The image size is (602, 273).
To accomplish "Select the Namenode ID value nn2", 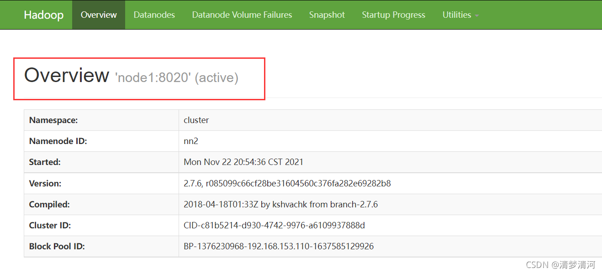I will [x=191, y=141].
